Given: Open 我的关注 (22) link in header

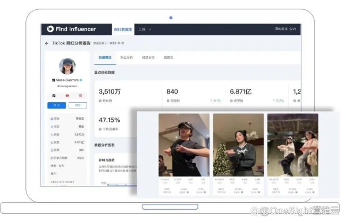Looking at the screenshot, I should tap(285, 29).
